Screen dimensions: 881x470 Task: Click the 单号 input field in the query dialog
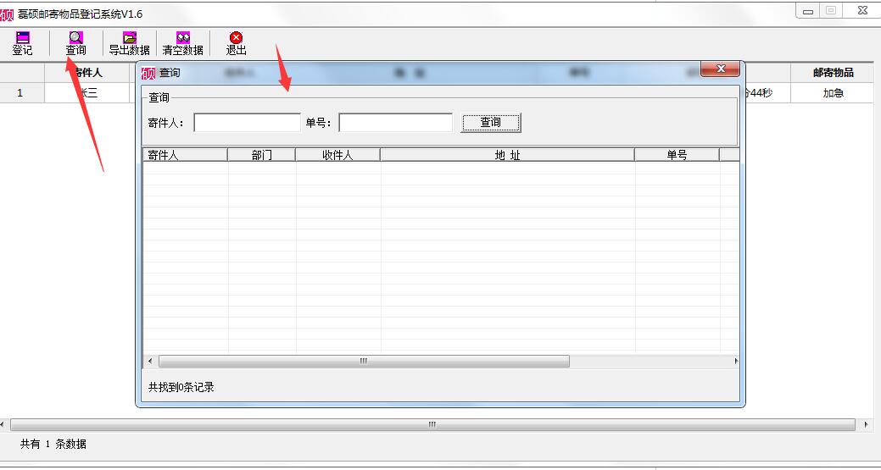395,123
